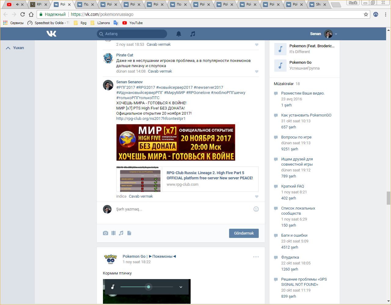391x305 pixels.
Task: Open the emoji picker in the comment box
Action: click(x=256, y=209)
